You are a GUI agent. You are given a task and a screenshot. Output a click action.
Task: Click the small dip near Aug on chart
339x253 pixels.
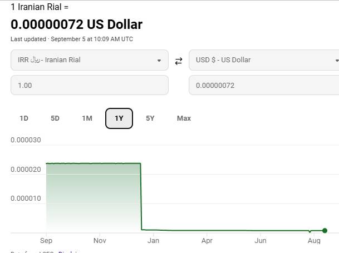[x=310, y=231]
